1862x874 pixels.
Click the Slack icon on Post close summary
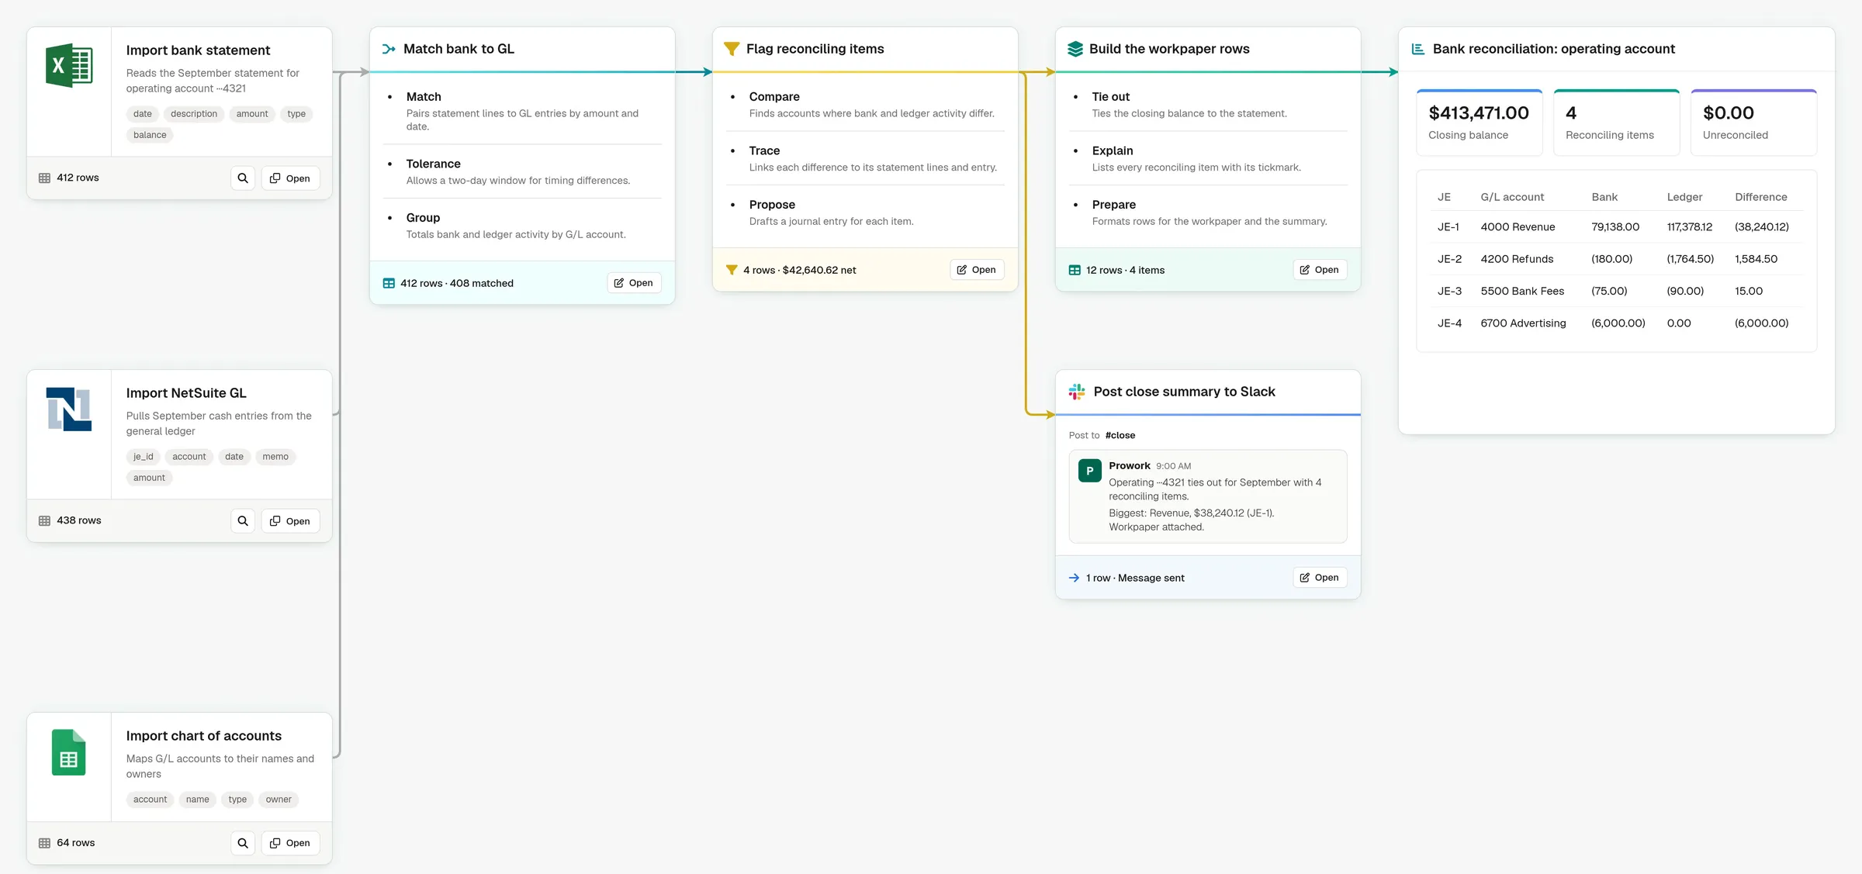1077,392
